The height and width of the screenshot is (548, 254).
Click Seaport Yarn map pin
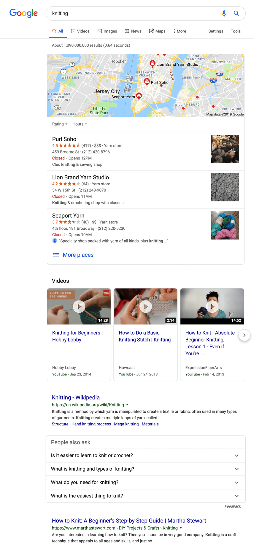pyautogui.click(x=139, y=96)
